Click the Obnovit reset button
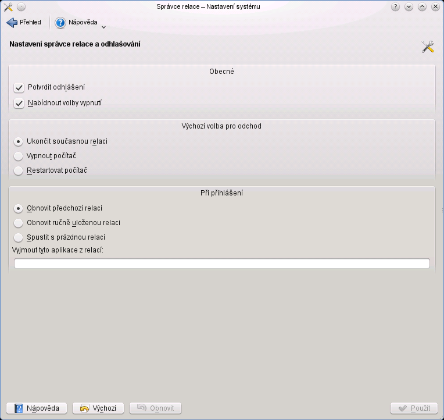 tap(155, 408)
